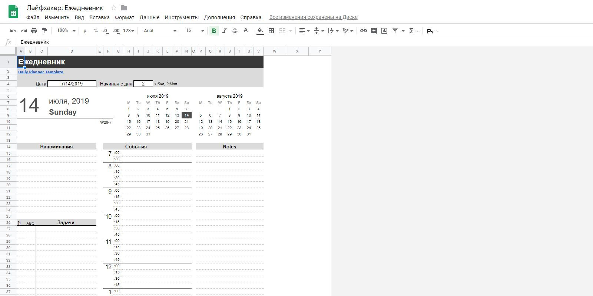Open the Формат menu

(125, 17)
